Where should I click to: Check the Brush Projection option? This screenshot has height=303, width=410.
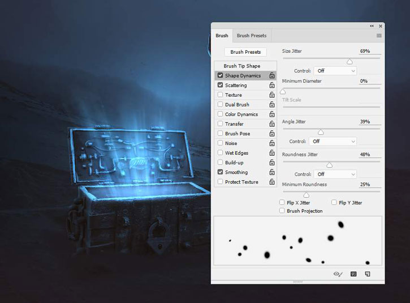(282, 211)
